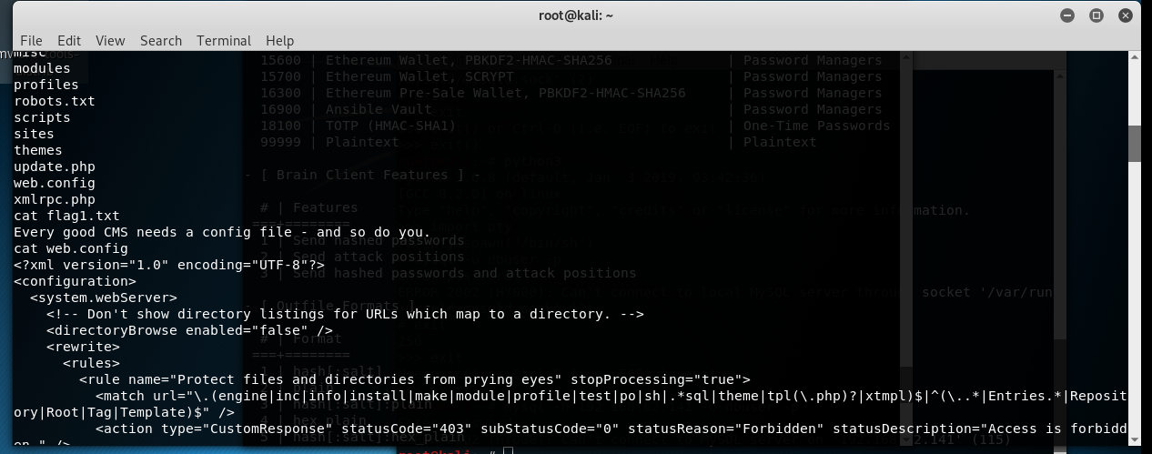1152x454 pixels.
Task: Open the View menu
Action: [x=110, y=40]
